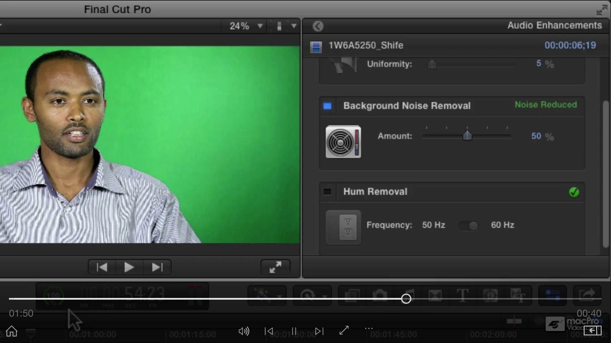611x343 pixels.
Task: Open the Themes browser in the toolbar
Action: [518, 296]
